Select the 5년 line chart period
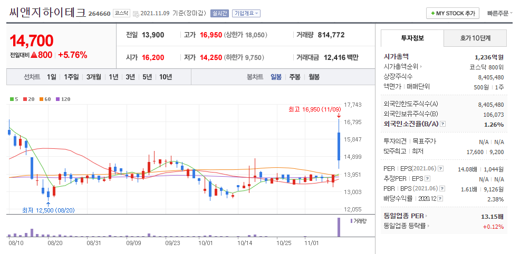The width and height of the screenshot is (520, 254). 147,77
